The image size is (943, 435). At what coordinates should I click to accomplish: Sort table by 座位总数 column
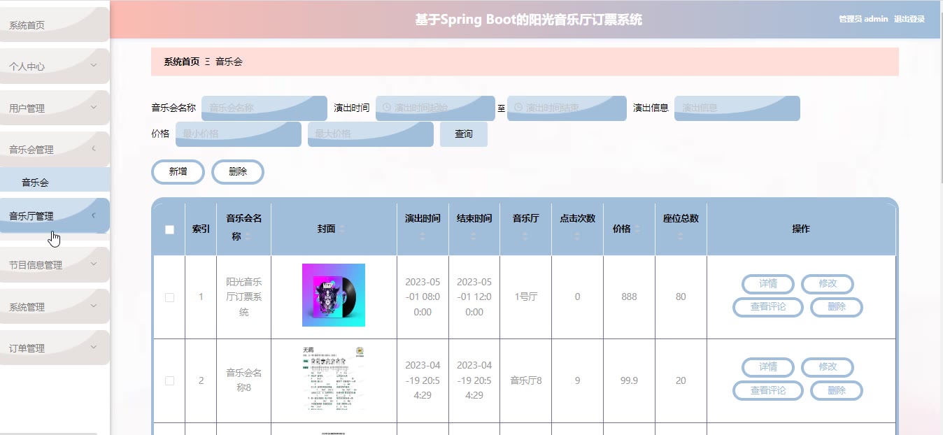(x=681, y=237)
